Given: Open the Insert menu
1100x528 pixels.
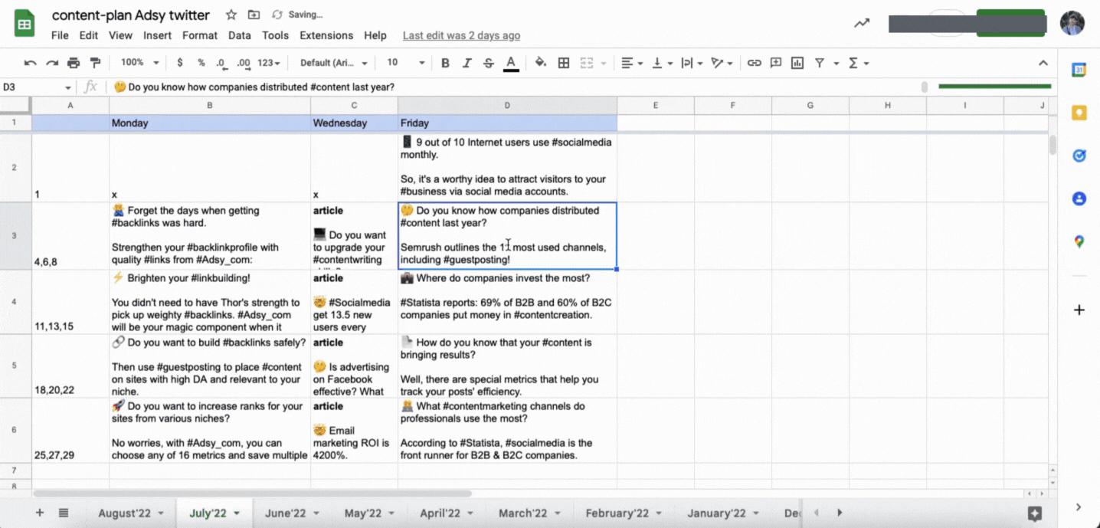Looking at the screenshot, I should 157,35.
